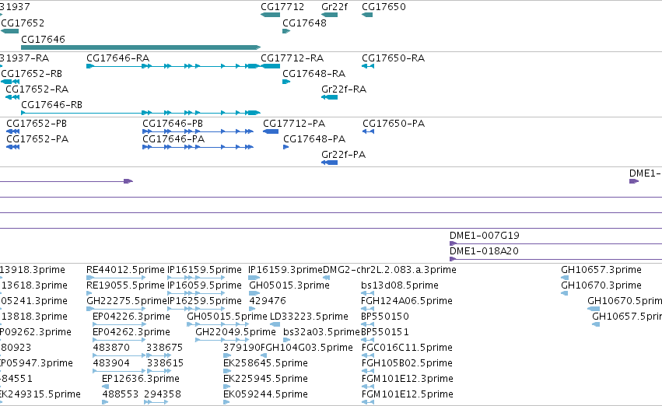Open feature BP550150

click(367, 324)
